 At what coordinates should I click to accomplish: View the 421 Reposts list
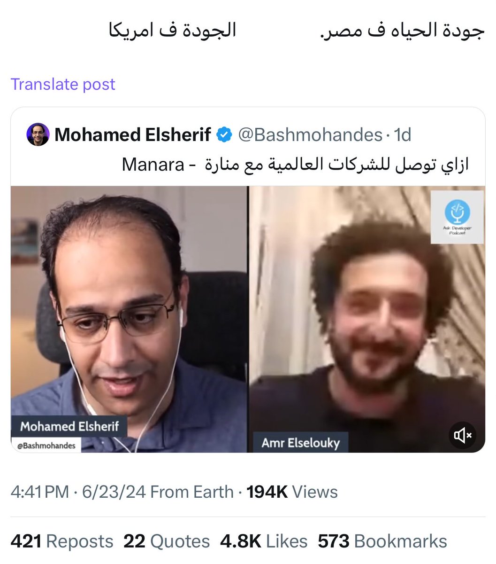click(62, 541)
